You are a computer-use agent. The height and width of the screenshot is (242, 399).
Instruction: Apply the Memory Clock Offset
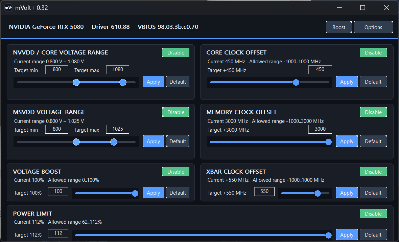pyautogui.click(x=347, y=141)
